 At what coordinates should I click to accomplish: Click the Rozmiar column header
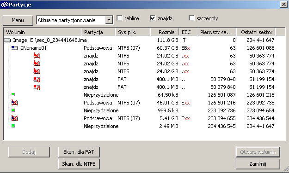pos(165,32)
